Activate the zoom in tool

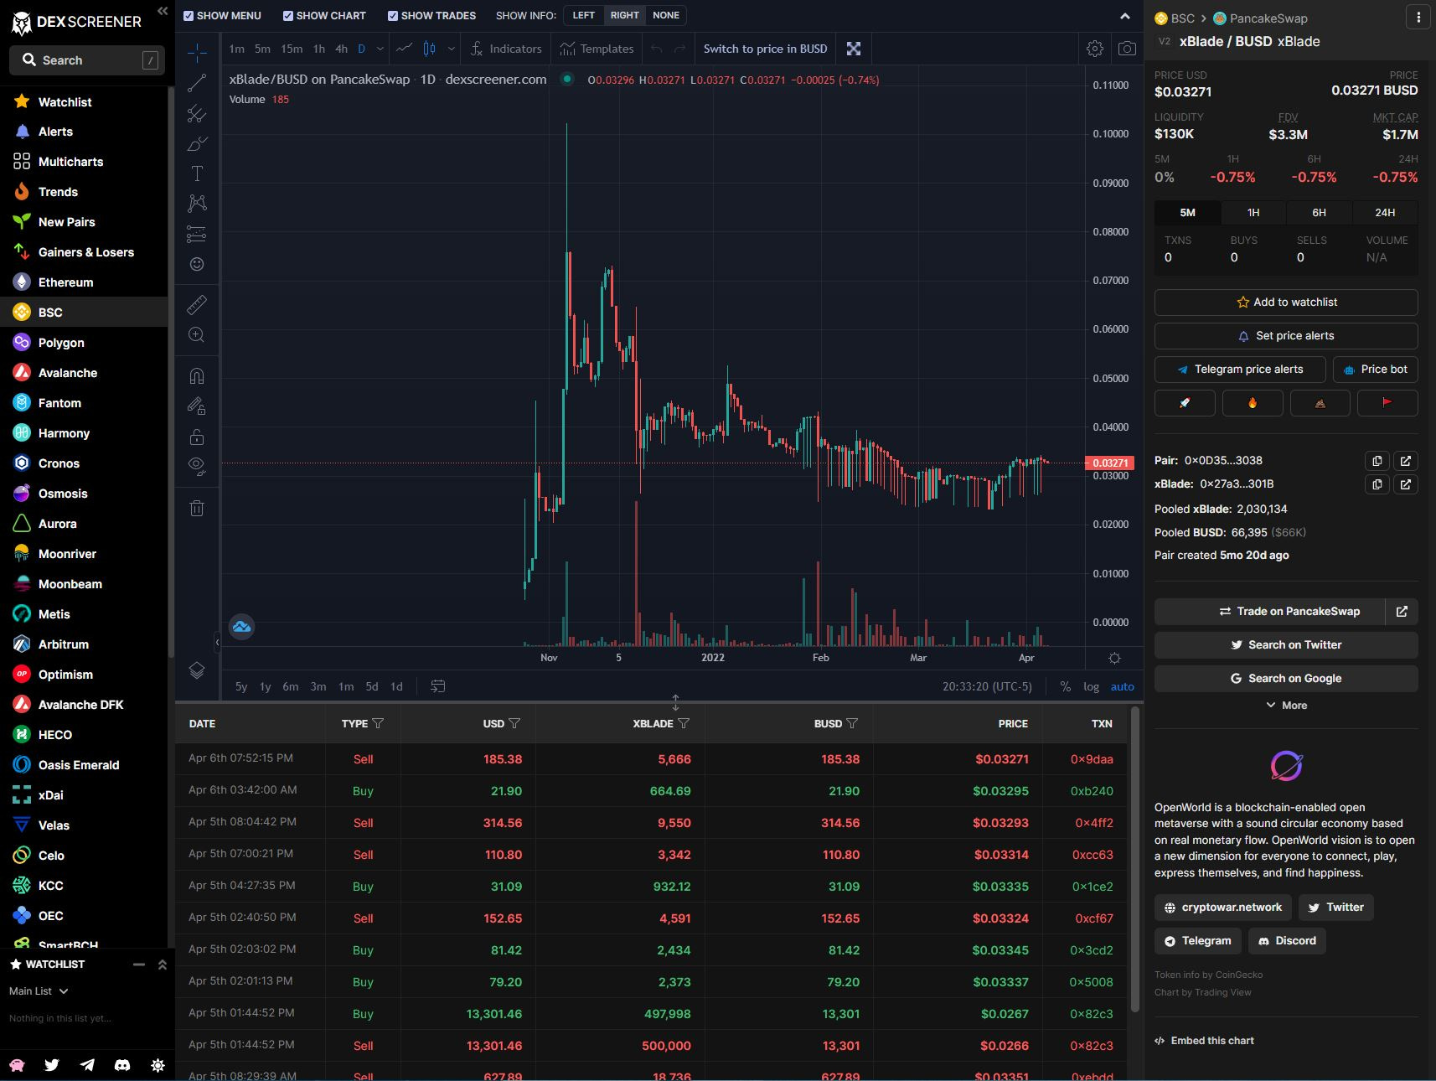click(197, 334)
